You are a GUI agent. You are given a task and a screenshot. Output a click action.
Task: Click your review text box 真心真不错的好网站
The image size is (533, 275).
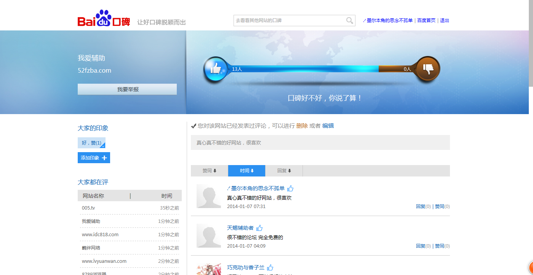pyautogui.click(x=320, y=143)
